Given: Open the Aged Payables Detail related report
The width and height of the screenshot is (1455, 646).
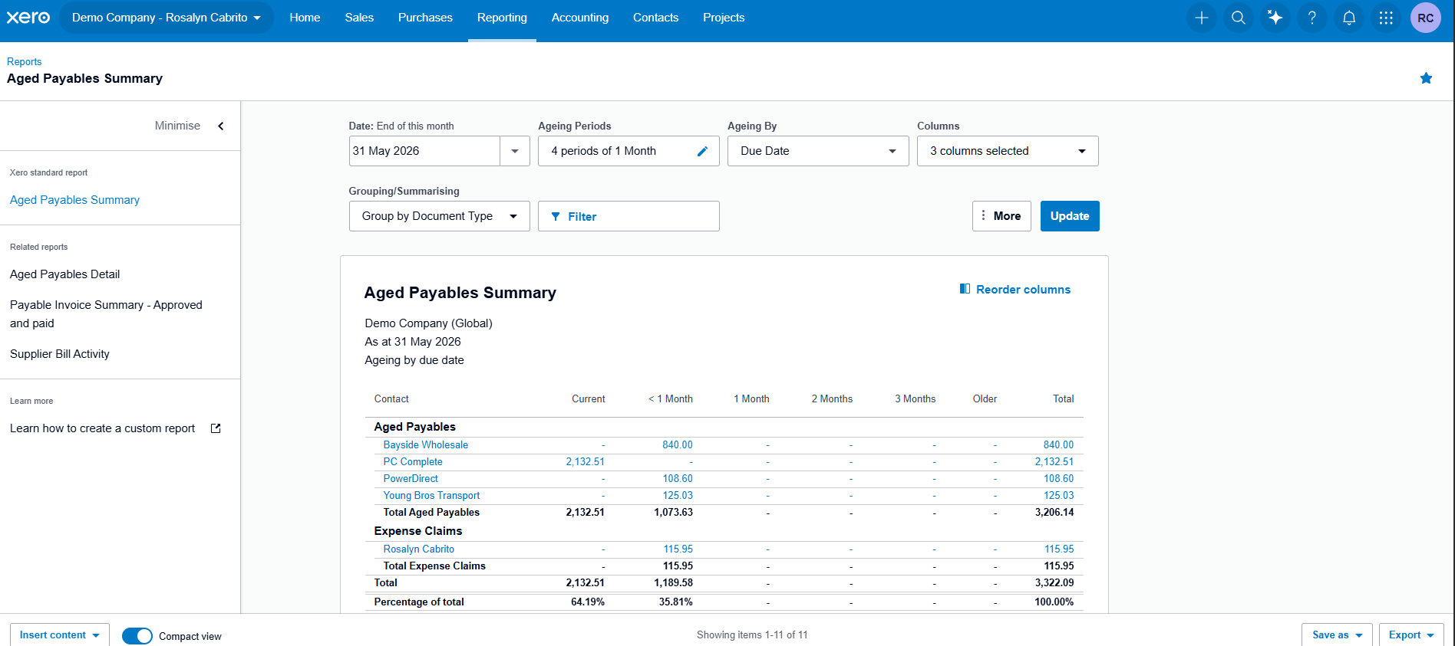Looking at the screenshot, I should [x=64, y=274].
